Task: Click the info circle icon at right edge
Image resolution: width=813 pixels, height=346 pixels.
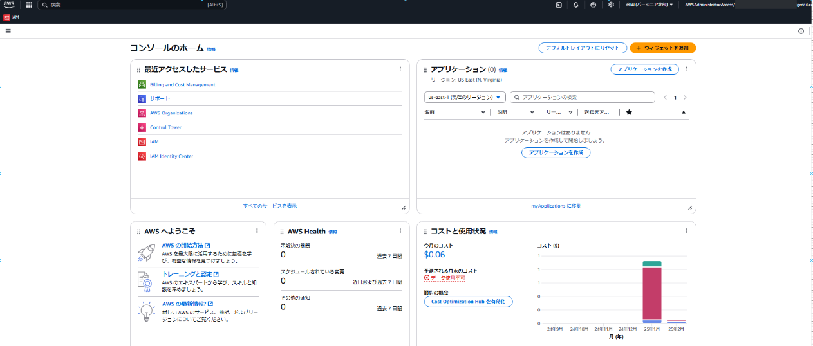Action: click(801, 31)
